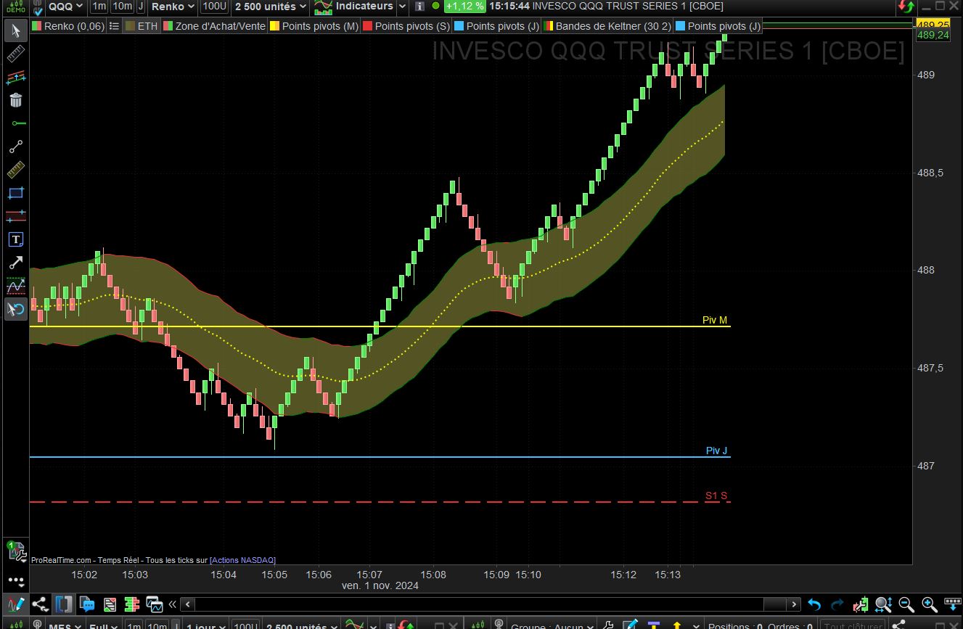Click the +1,12 % change badge
The height and width of the screenshot is (629, 963).
coord(464,7)
